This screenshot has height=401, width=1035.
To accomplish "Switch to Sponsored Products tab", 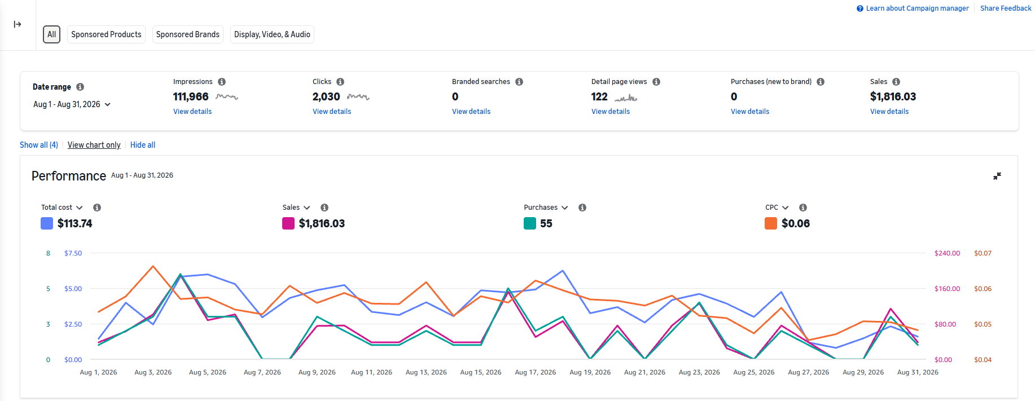I will [x=106, y=34].
